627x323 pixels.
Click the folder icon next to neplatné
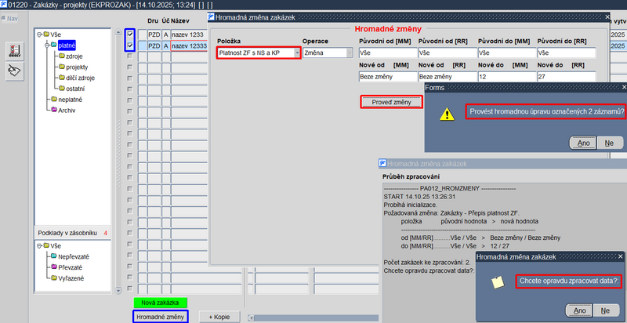coord(54,99)
